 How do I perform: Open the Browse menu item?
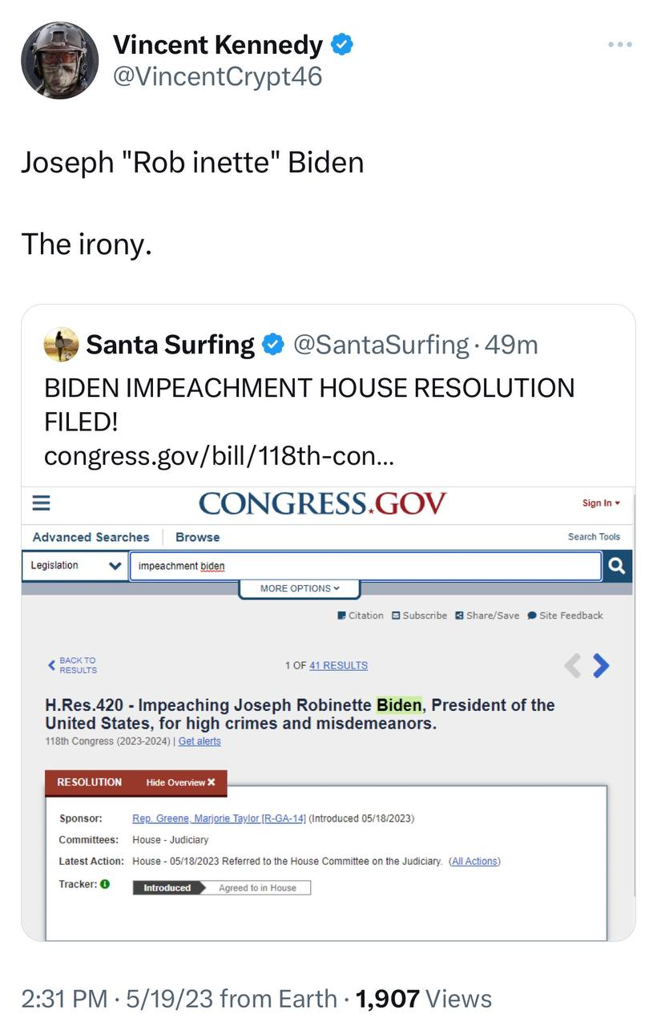pos(197,537)
